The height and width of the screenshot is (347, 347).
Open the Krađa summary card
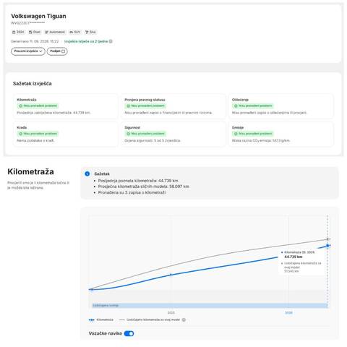click(x=66, y=134)
